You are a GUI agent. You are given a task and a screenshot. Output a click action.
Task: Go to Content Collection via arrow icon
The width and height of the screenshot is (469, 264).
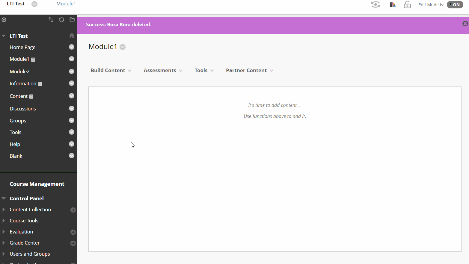coord(73,210)
